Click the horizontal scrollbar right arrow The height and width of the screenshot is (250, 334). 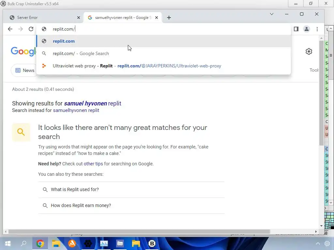point(316,231)
